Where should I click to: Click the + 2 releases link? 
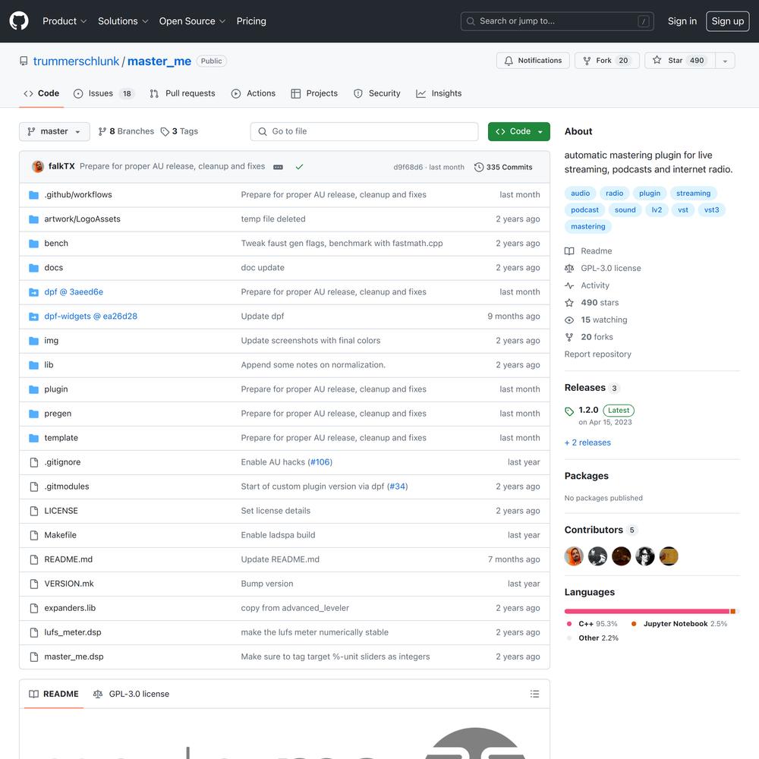pos(587,443)
